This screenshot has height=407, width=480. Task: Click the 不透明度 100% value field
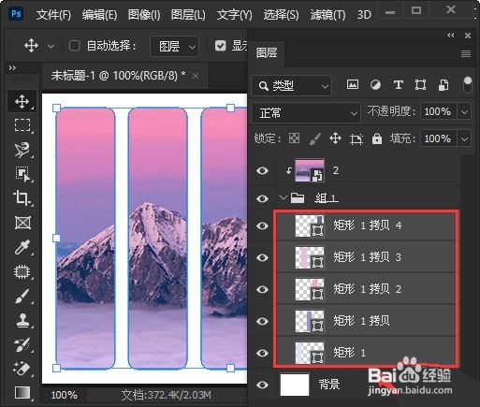click(x=438, y=111)
